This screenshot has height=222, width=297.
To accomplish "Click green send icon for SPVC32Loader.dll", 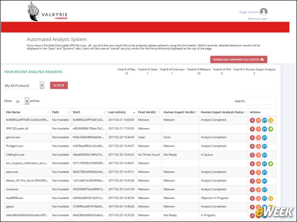I will (x=271, y=129).
